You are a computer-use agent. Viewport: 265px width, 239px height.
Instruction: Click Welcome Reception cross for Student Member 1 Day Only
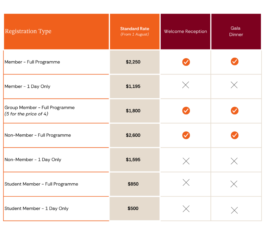pos(186,209)
